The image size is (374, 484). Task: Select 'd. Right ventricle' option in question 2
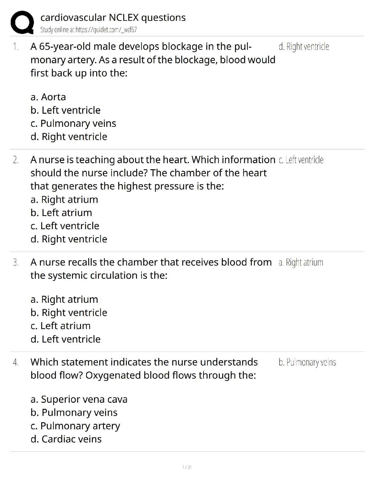click(x=69, y=239)
